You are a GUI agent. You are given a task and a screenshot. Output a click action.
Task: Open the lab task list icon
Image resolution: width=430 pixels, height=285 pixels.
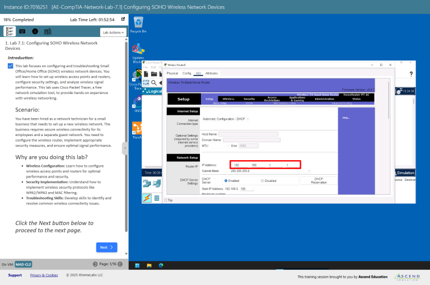click(10, 31)
